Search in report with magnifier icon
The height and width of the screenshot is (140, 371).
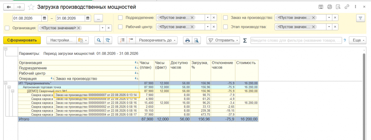[x=99, y=40]
